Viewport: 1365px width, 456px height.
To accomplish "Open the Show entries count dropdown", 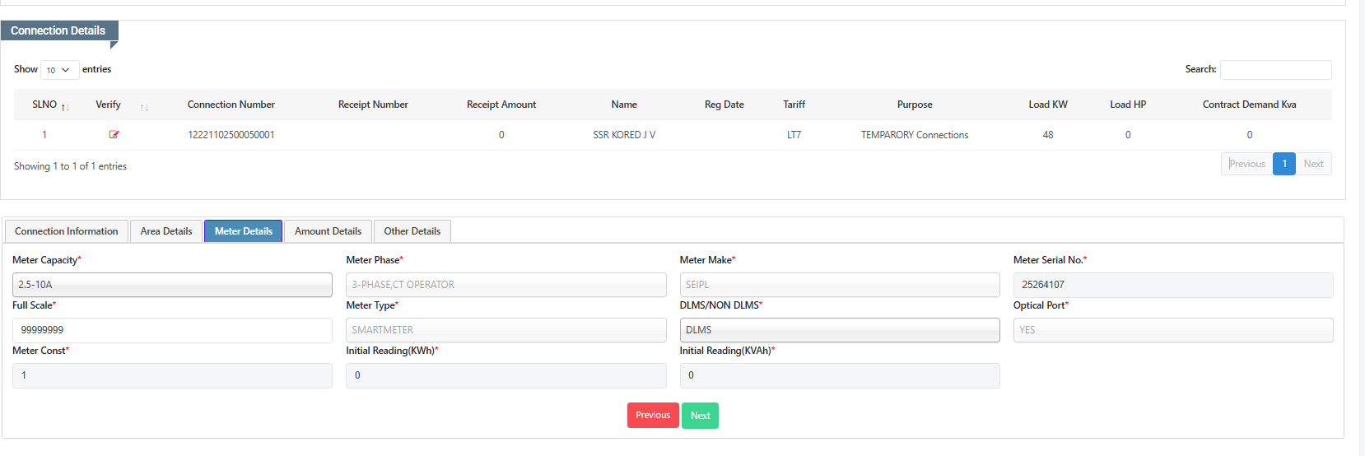I will (x=59, y=70).
